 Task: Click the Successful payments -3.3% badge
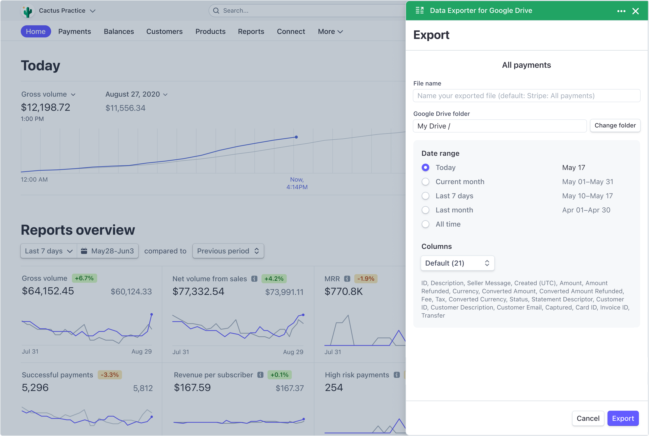coord(110,375)
